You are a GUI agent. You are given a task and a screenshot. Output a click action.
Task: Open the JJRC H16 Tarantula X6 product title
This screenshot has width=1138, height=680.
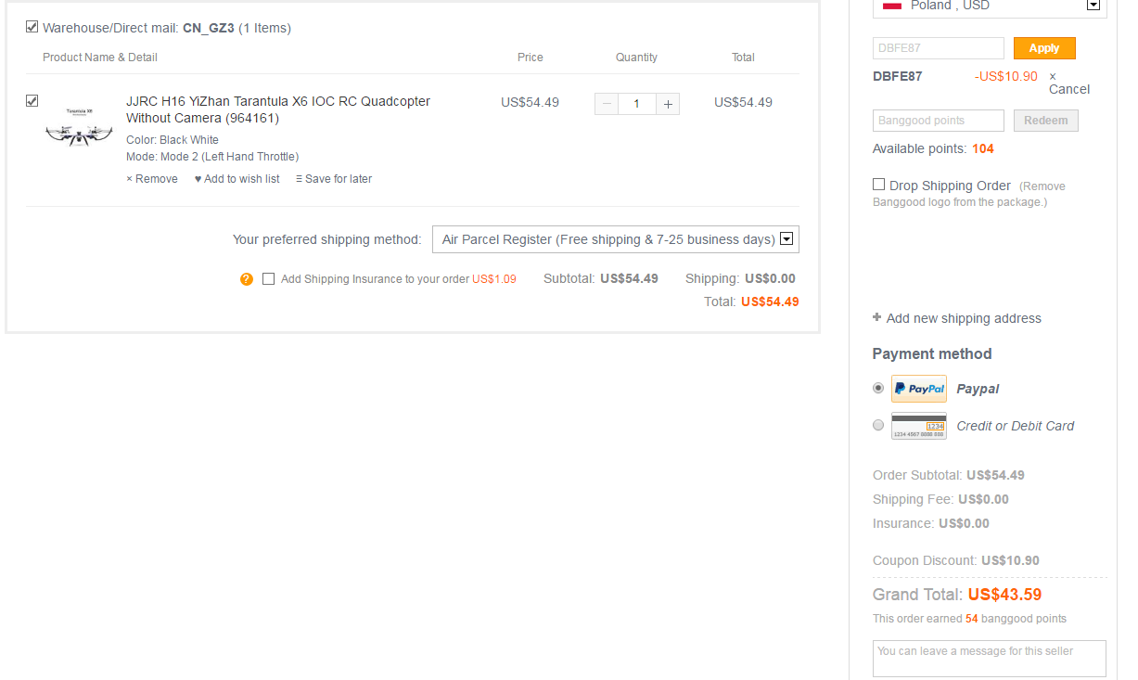(278, 109)
